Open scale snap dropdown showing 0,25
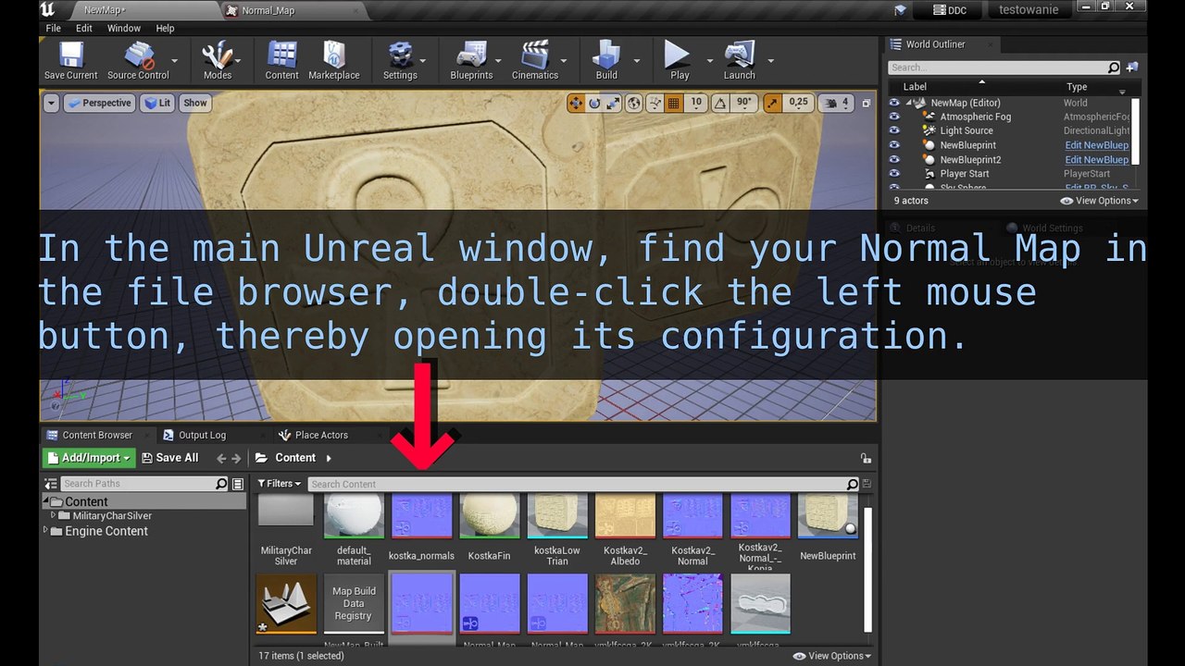 point(798,103)
